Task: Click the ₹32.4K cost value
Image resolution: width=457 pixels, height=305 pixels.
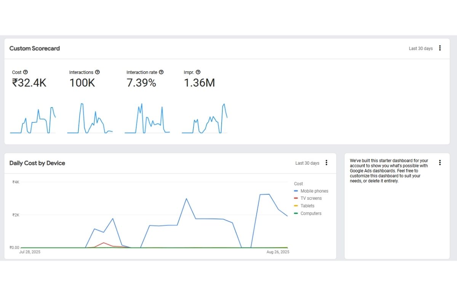Action: point(29,83)
